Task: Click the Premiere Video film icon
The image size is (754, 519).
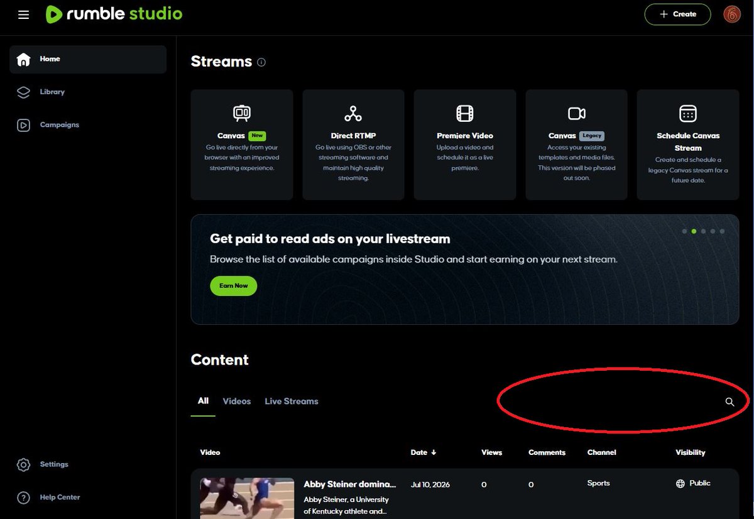Action: (465, 113)
